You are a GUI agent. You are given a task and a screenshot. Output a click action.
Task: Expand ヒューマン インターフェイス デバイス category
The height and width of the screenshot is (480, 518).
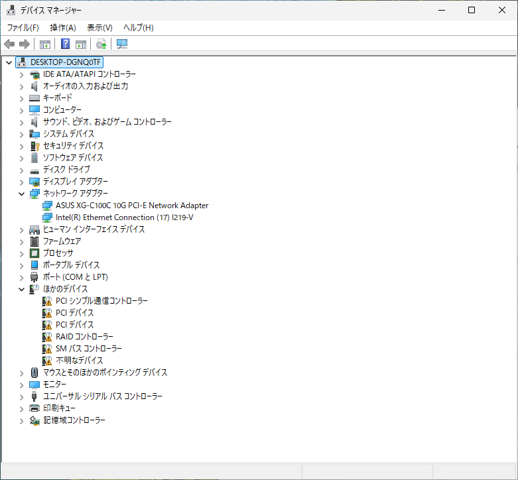click(21, 230)
